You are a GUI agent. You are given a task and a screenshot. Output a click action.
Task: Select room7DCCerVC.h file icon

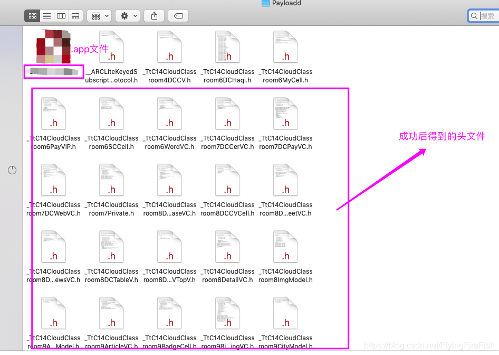227,114
